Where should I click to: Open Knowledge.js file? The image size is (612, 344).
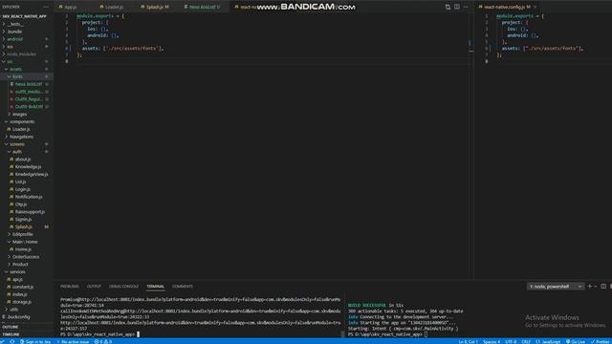(x=27, y=167)
